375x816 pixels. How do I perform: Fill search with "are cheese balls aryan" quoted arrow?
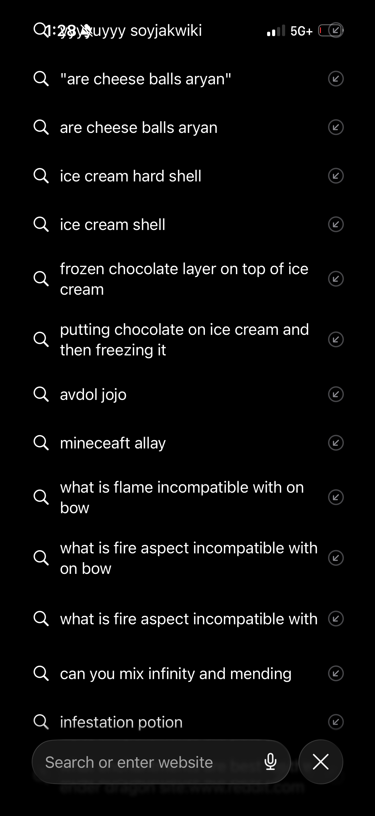click(x=336, y=79)
